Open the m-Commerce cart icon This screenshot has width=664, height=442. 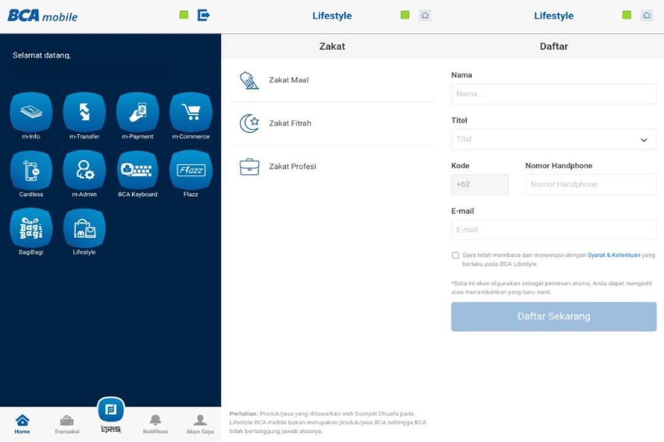(191, 112)
